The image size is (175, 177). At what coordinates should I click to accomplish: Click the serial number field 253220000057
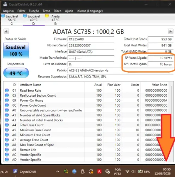(91, 45)
